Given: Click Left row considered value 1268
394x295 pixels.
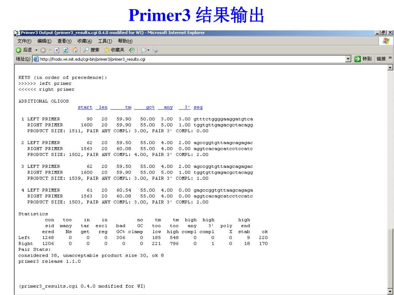Looking at the screenshot, I should (x=48, y=238).
